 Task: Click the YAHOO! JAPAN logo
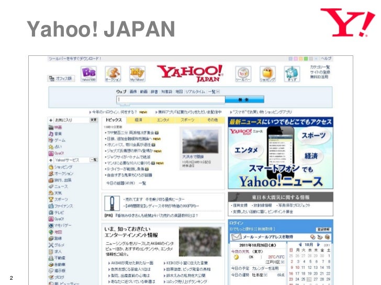(190, 74)
